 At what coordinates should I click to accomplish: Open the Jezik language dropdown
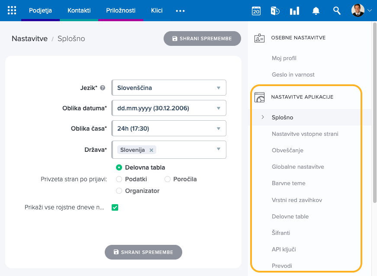click(x=169, y=88)
